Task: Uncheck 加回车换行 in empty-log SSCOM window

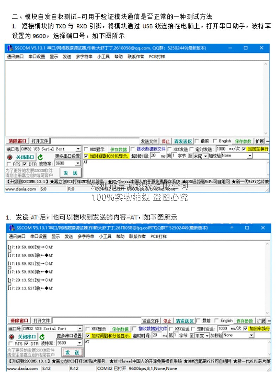Action: pyautogui.click(x=244, y=149)
